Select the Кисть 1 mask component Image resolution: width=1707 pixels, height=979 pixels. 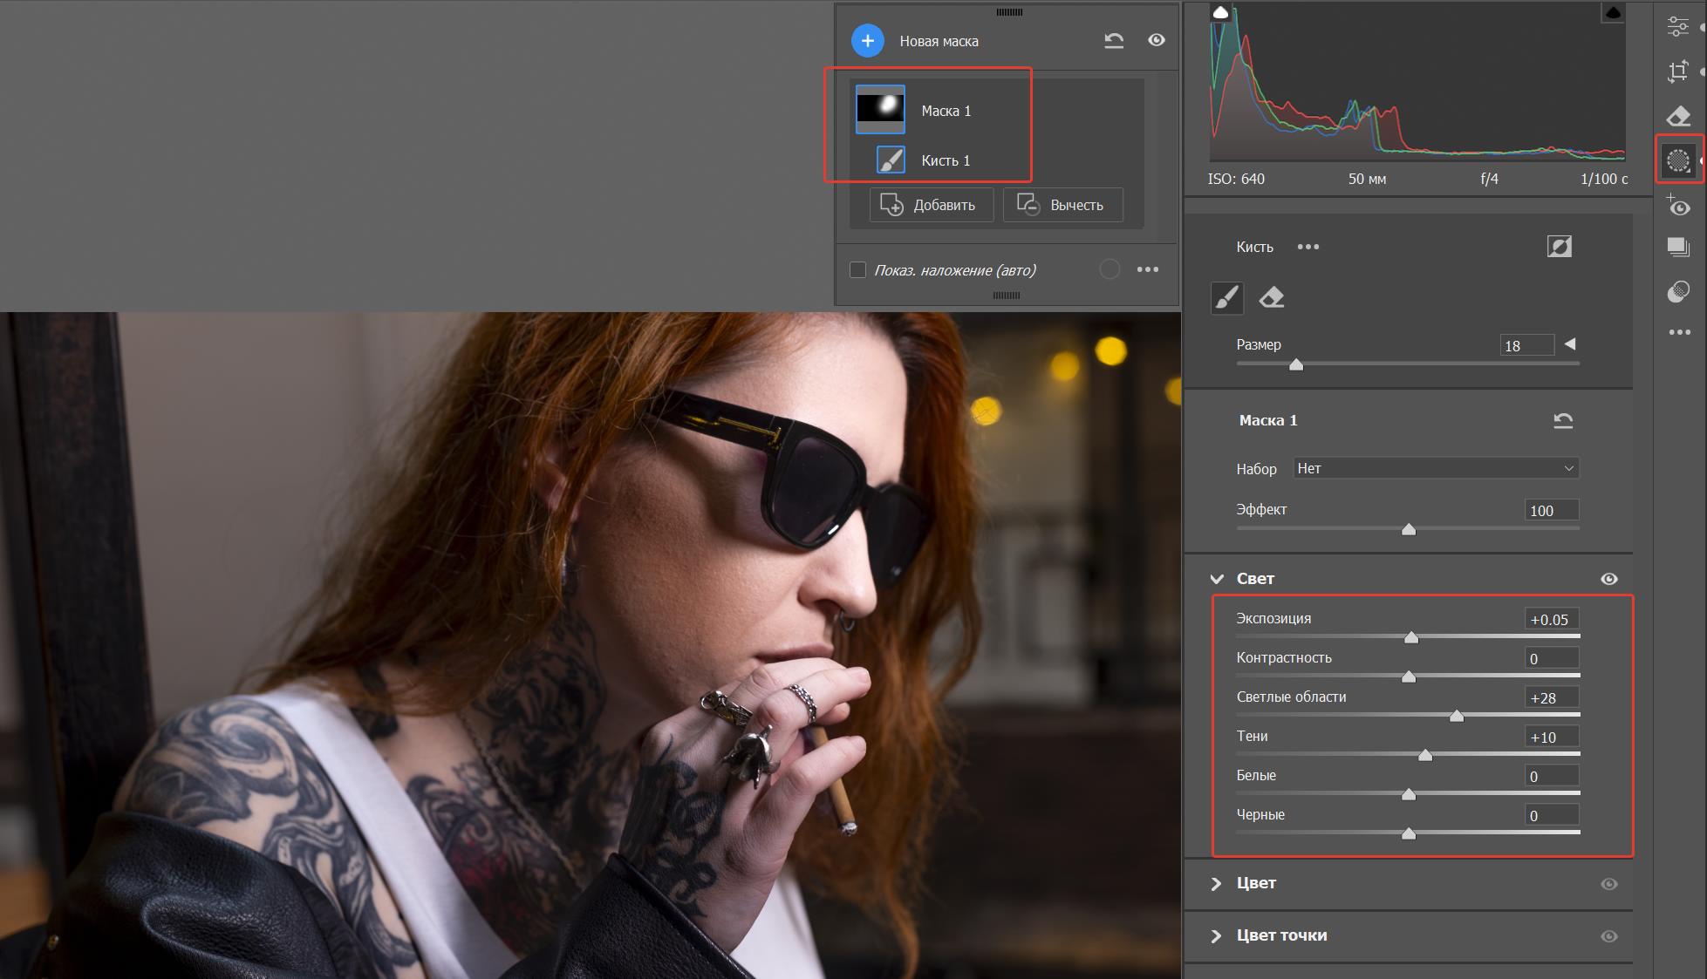click(x=945, y=160)
